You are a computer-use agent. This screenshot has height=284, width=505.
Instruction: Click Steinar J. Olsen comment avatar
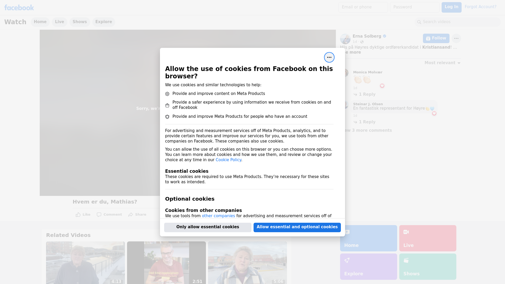click(347, 105)
